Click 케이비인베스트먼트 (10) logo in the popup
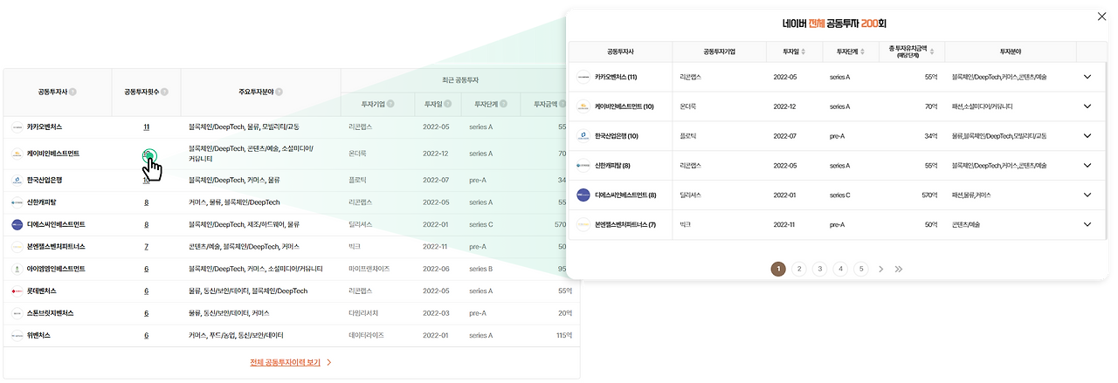 [583, 106]
